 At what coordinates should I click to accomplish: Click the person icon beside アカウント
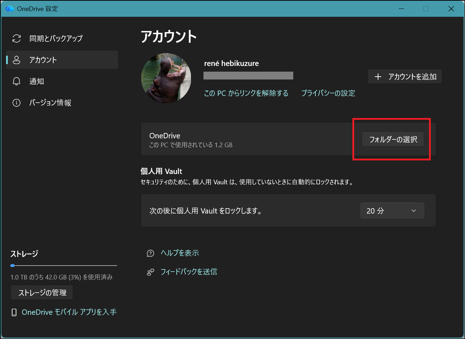point(16,60)
